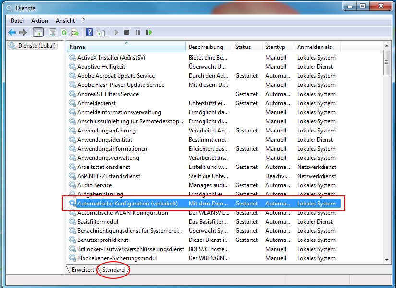396x288 pixels.
Task: Open the Ansicht menu
Action: [x=65, y=21]
